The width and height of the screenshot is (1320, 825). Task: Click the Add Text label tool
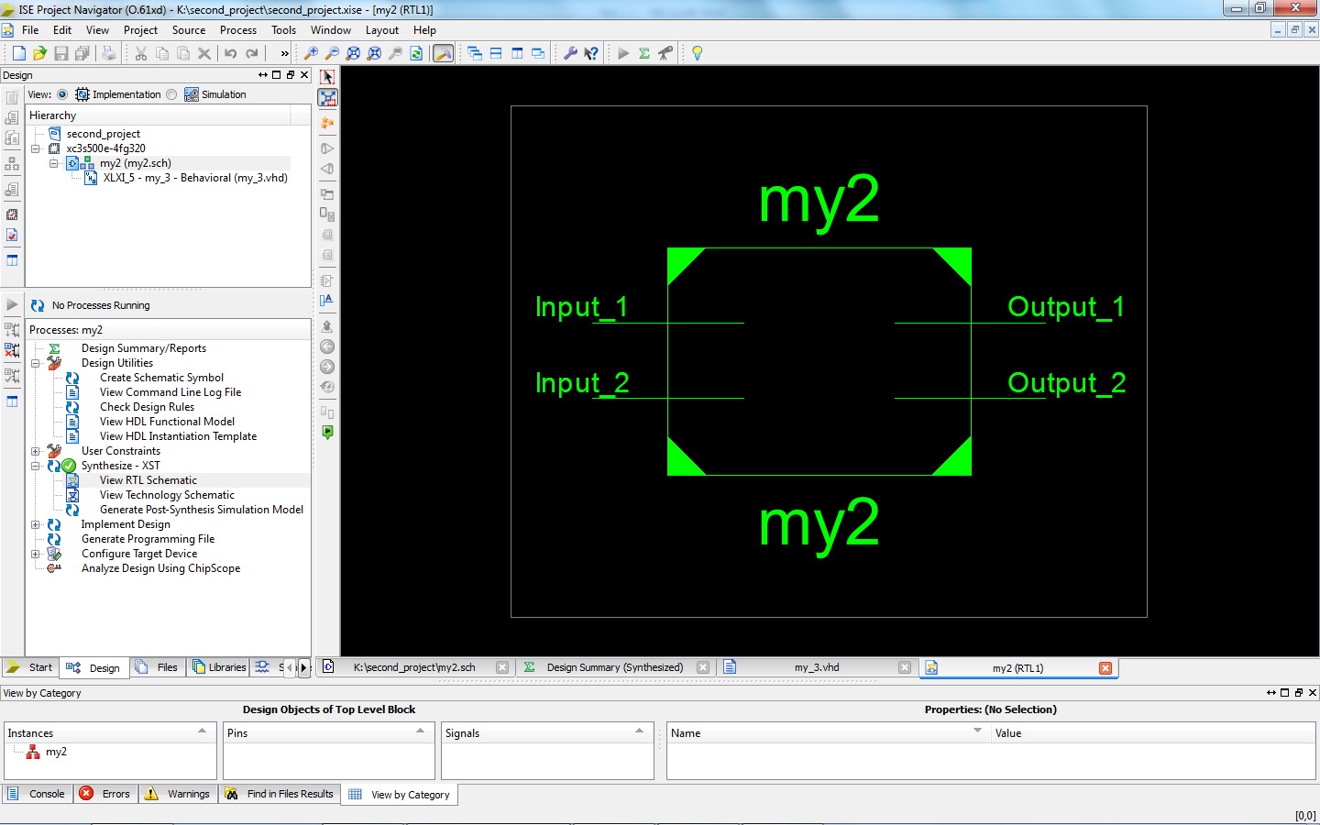pos(327,301)
